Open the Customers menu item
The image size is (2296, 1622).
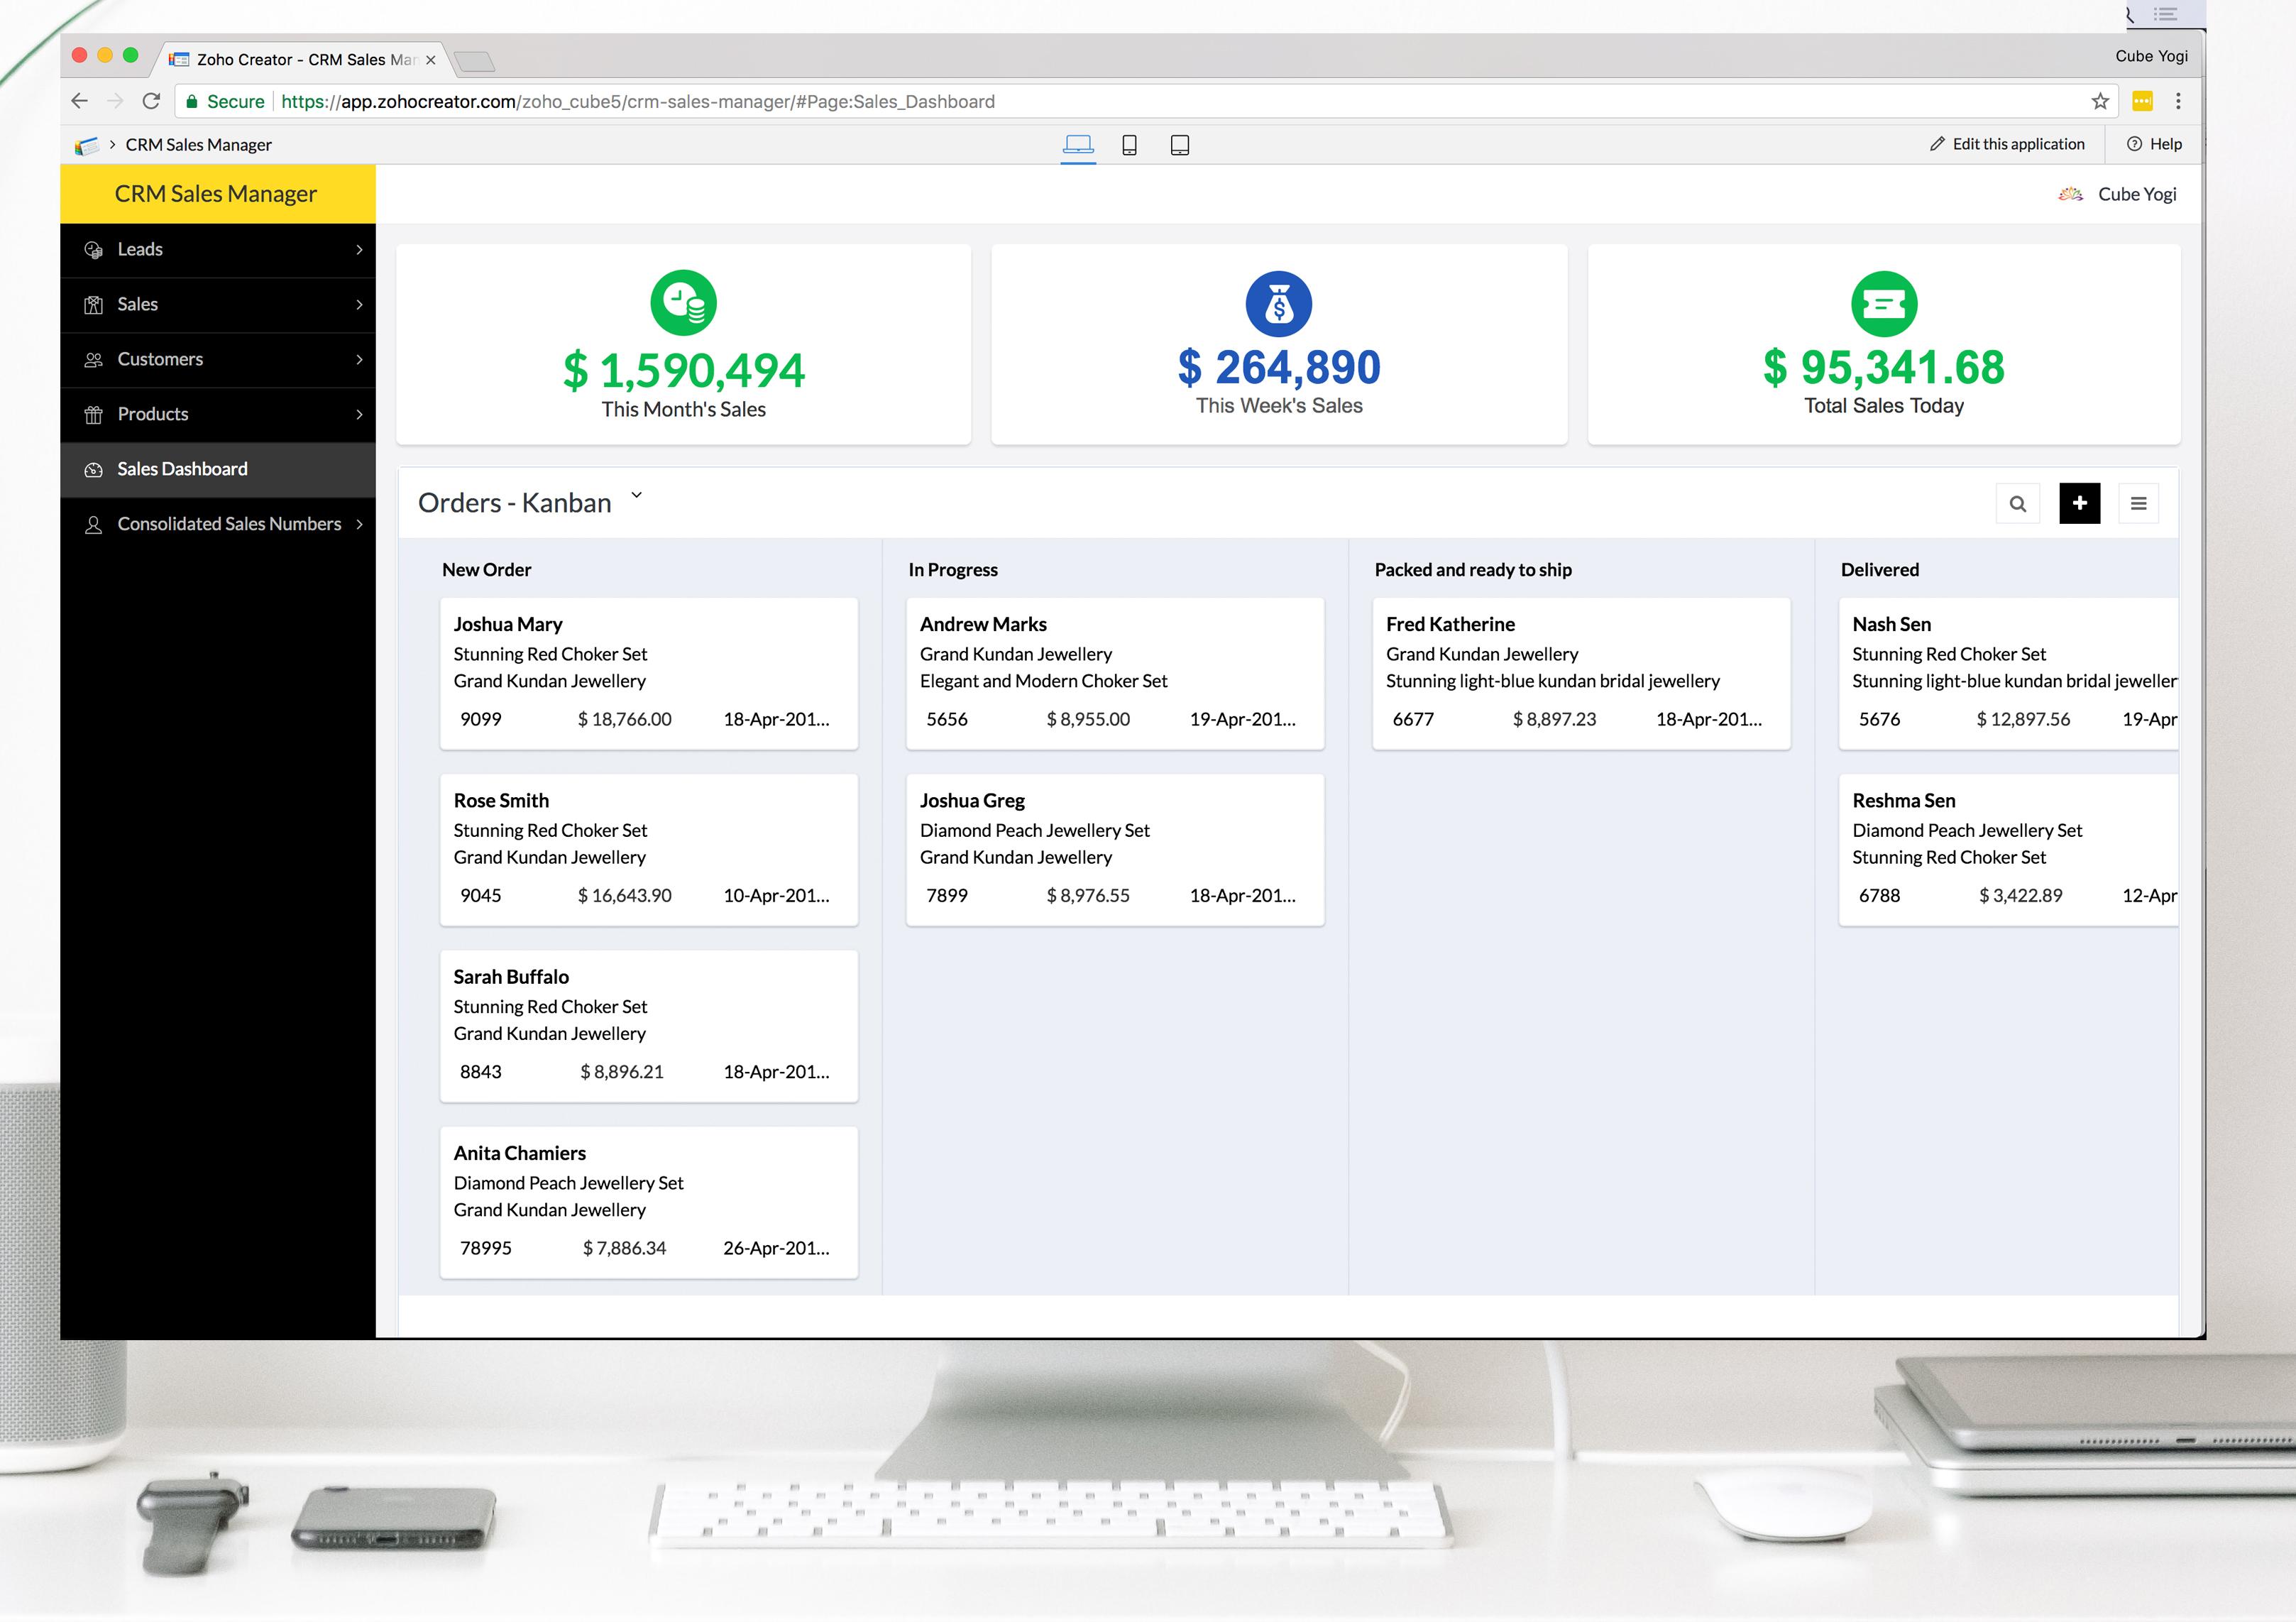point(218,360)
